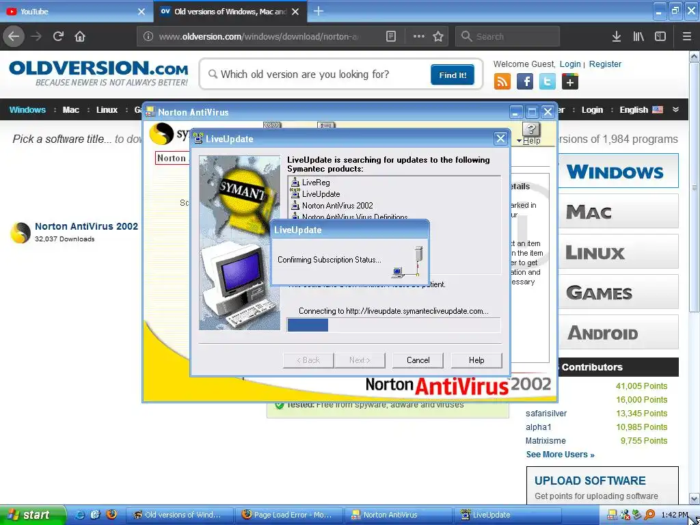Open the Windows Start menu
Viewport: 700px width, 525px height.
click(33, 515)
